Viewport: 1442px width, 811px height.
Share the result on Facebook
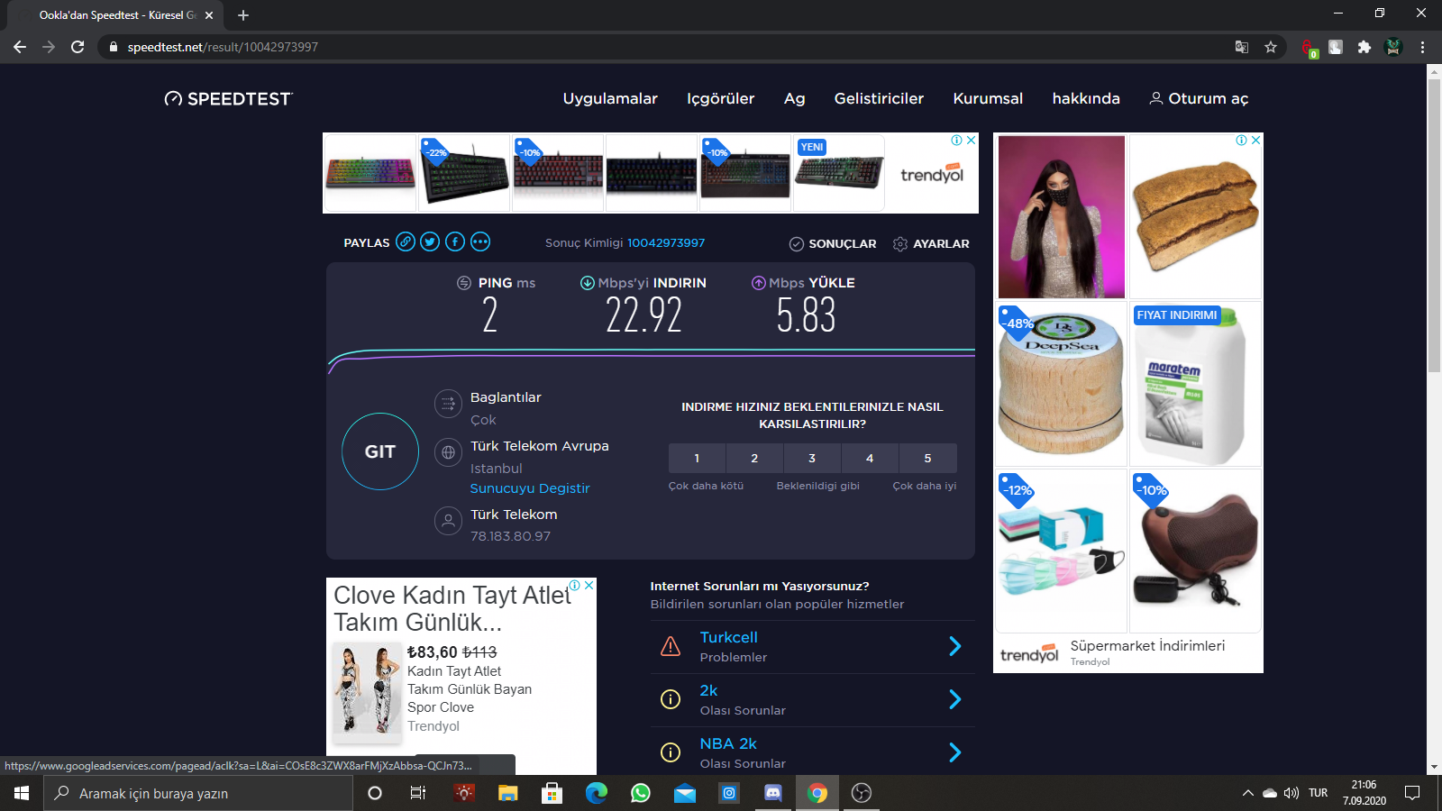pos(455,241)
